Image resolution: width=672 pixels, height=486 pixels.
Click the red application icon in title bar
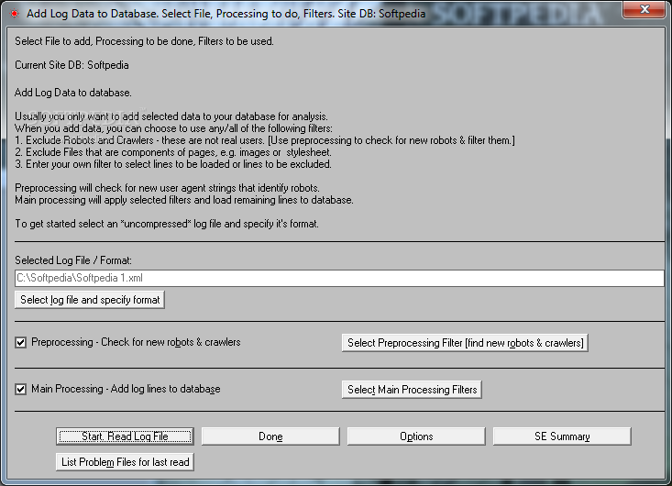click(x=14, y=14)
